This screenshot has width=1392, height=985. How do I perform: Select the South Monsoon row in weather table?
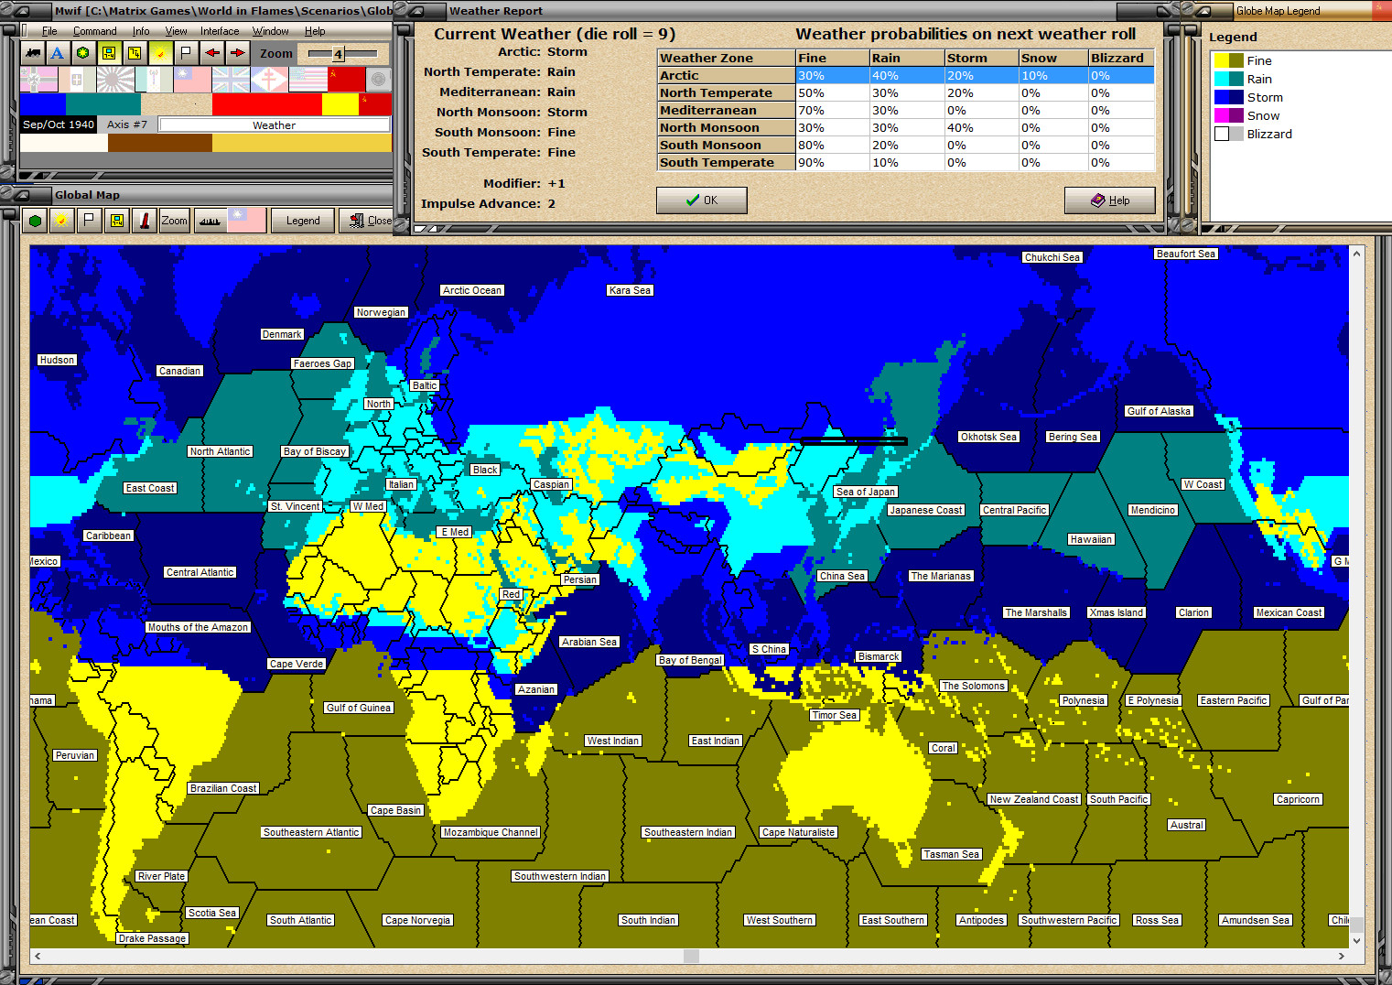906,145
